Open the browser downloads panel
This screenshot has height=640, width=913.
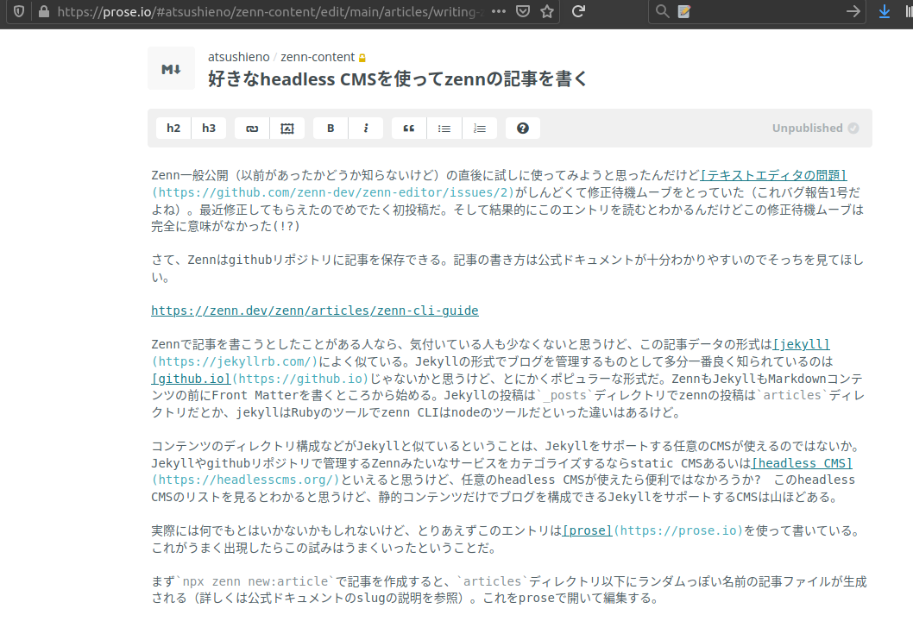point(885,11)
